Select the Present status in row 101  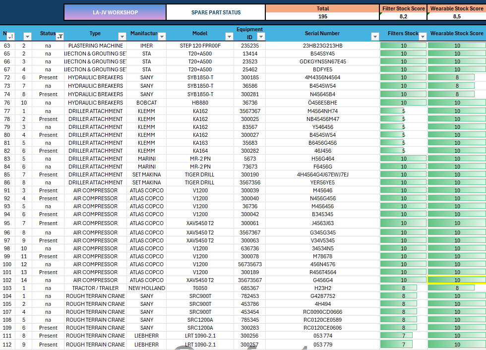click(48, 272)
